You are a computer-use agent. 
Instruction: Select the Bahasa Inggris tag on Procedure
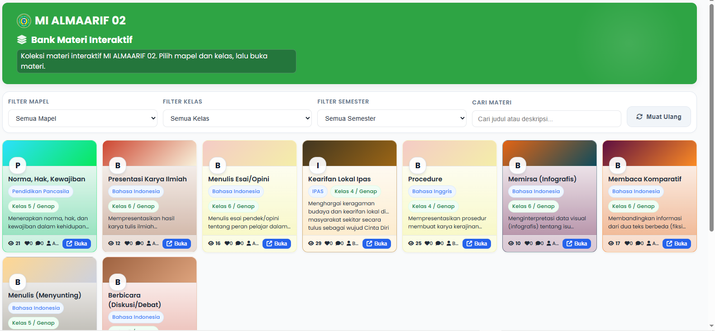(x=432, y=191)
